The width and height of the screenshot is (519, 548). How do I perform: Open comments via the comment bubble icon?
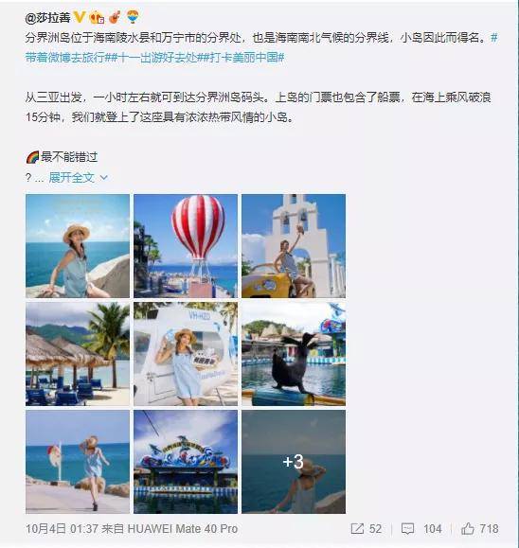(x=407, y=529)
